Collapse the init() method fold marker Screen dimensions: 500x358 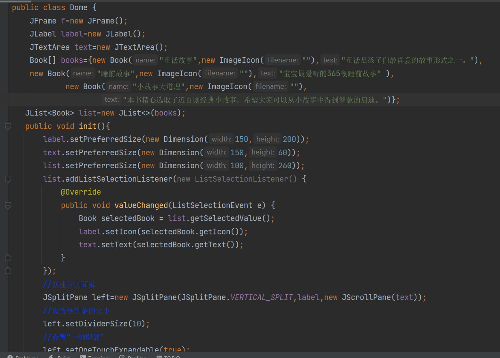point(8,126)
